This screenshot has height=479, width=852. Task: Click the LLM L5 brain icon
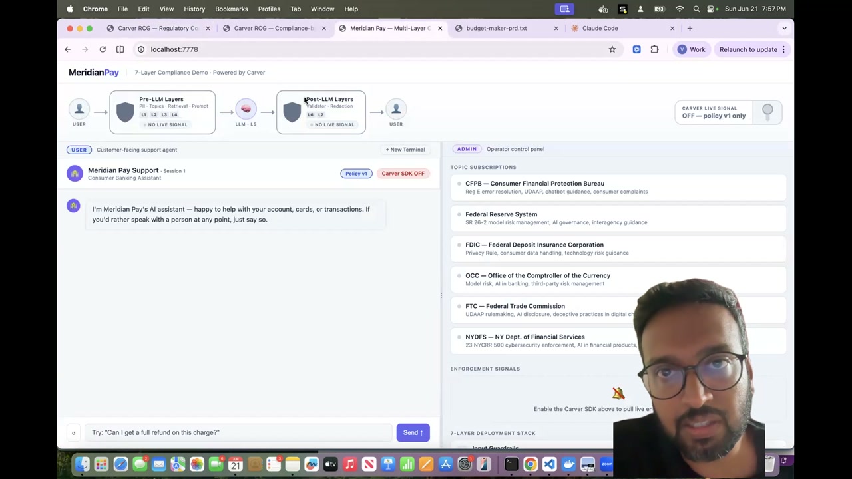[246, 109]
